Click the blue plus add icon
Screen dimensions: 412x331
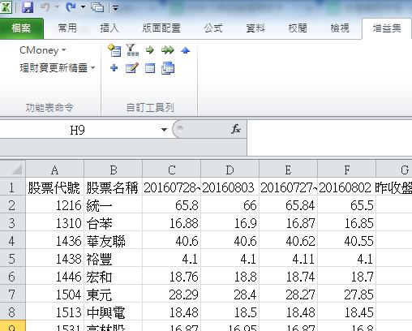click(114, 68)
